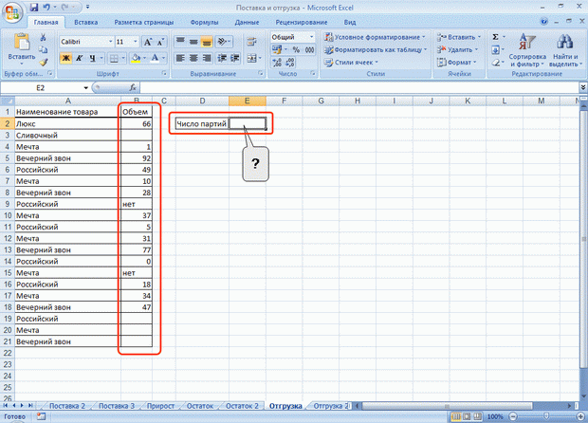
Task: Open the font size 11 dropdown
Action: 136,42
